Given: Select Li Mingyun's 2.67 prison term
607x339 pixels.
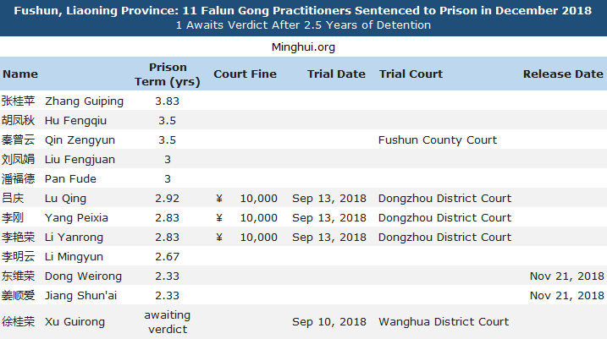Looking at the screenshot, I should [x=168, y=257].
